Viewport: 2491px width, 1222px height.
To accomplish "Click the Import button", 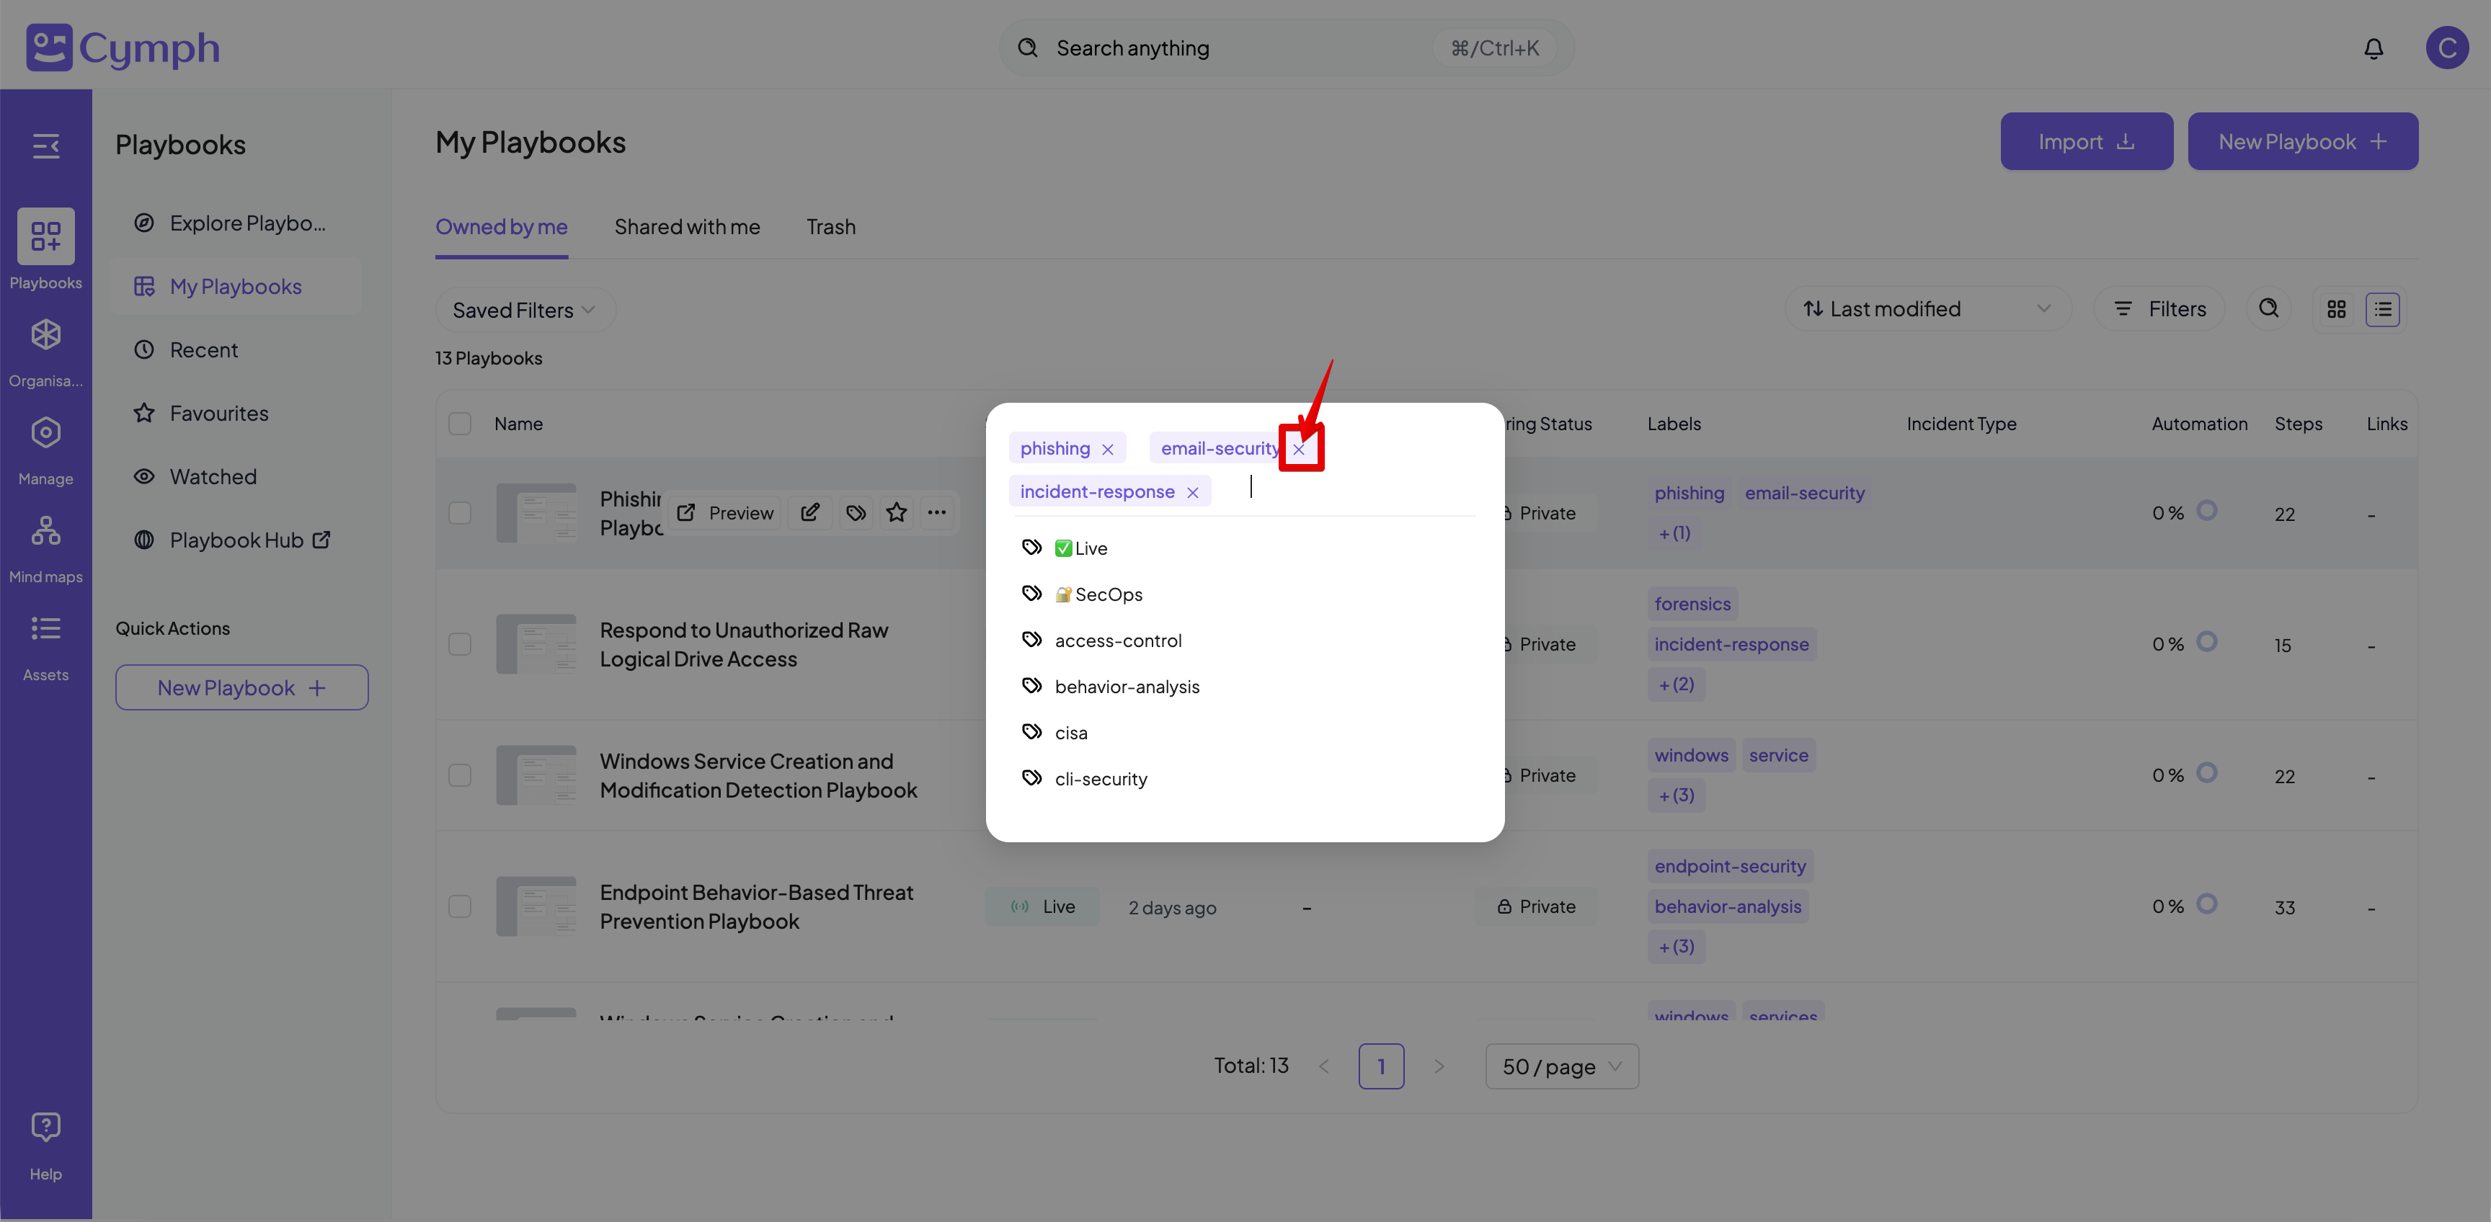I will coord(2086,142).
